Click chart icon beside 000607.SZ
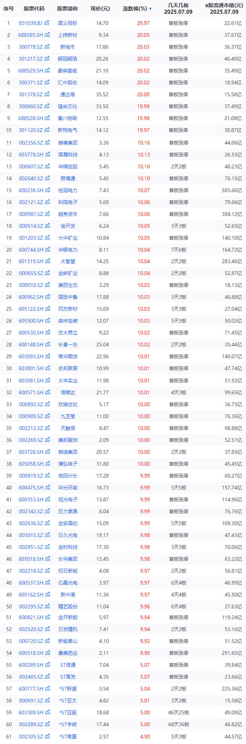This screenshot has height=744, width=246. tap(46, 166)
